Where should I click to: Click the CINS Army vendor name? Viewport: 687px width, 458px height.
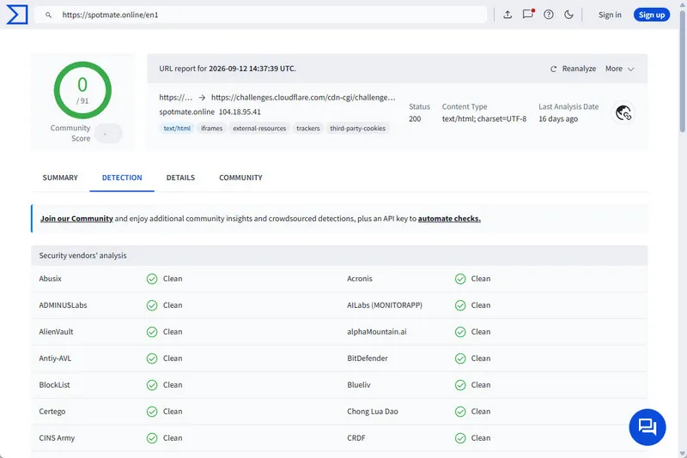[x=57, y=438]
